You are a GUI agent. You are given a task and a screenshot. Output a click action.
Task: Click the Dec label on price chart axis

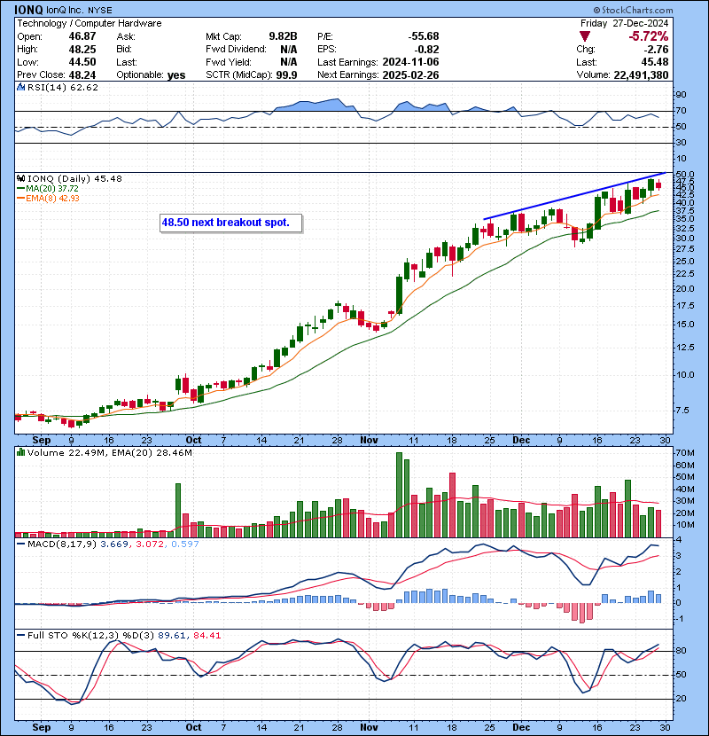[521, 441]
